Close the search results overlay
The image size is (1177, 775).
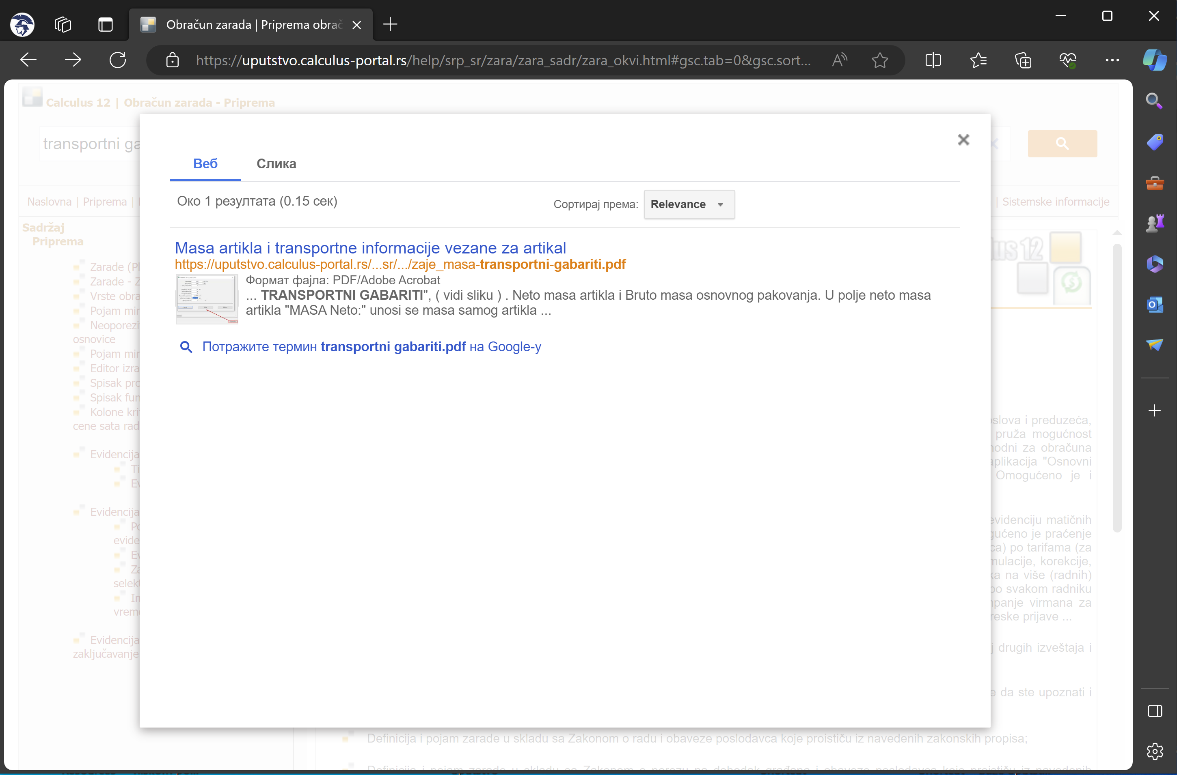coord(963,140)
